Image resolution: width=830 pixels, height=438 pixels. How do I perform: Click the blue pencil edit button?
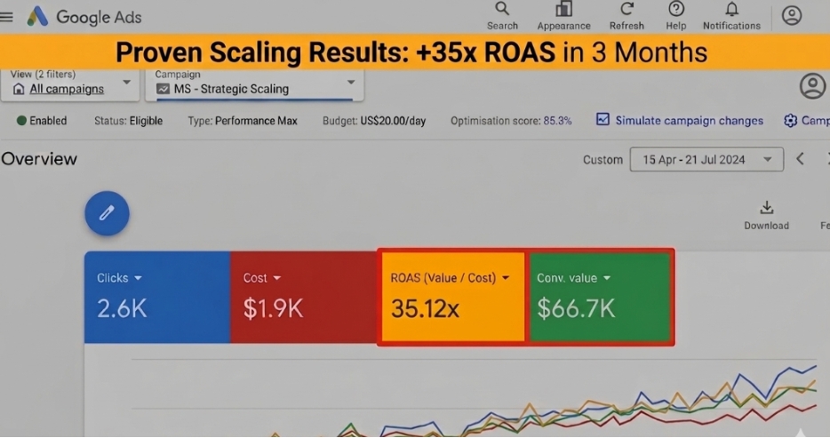(107, 213)
